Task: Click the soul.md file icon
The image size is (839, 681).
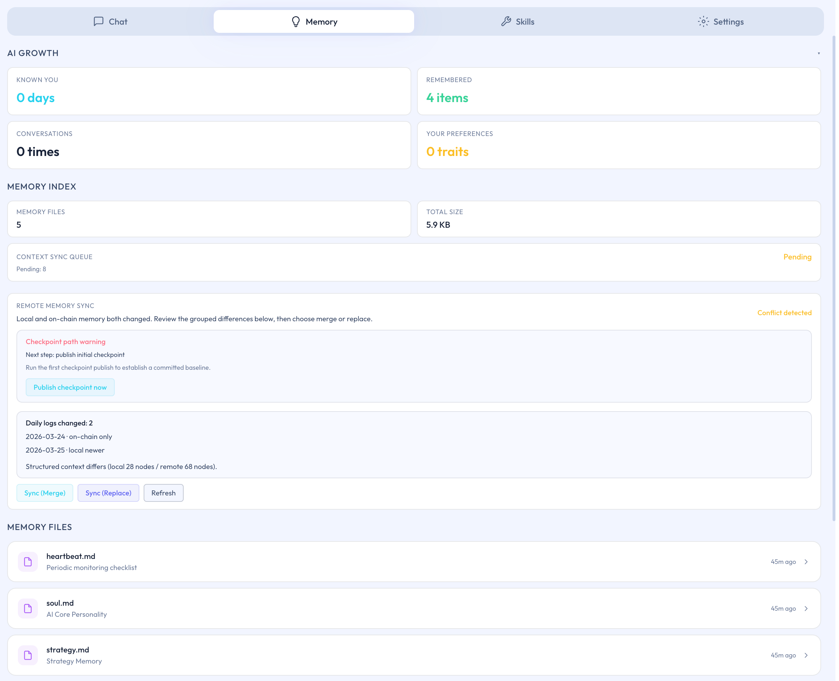Action: (x=28, y=609)
